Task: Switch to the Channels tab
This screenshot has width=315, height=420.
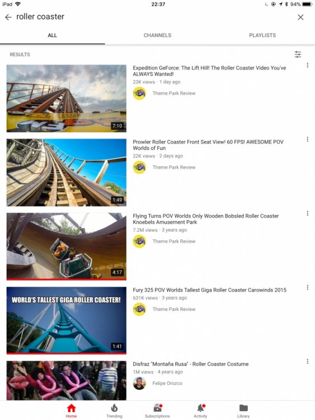Action: point(157,35)
